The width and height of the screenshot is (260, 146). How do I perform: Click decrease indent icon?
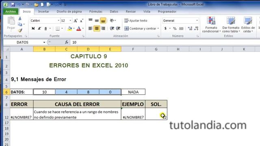(x=112, y=28)
